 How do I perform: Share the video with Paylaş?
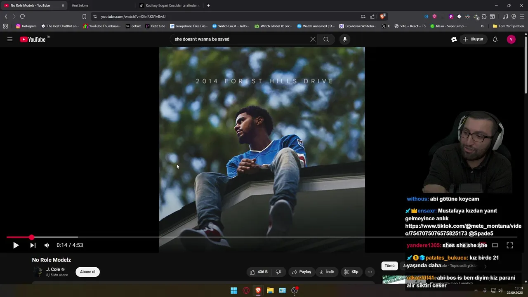tap(301, 272)
